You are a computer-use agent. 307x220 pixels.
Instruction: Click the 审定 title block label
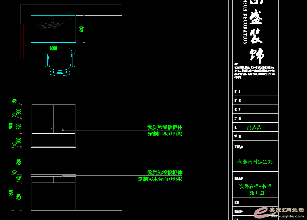tap(237, 92)
